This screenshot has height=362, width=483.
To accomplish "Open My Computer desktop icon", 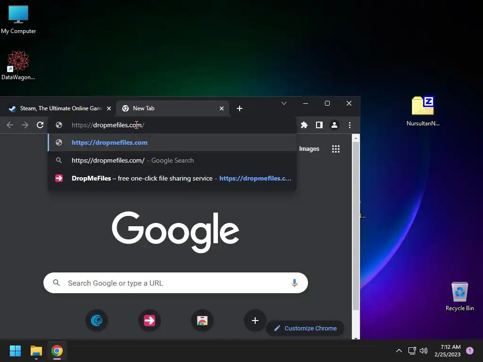I will 18,19.
